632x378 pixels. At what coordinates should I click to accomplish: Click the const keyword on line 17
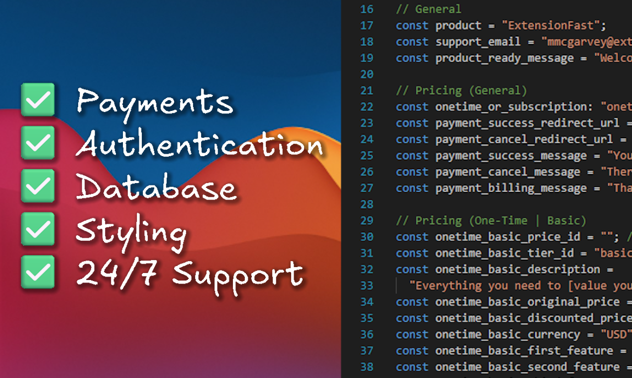412,25
